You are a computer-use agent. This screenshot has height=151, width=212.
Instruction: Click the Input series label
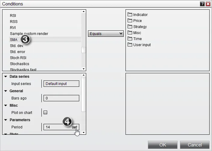pos(21,84)
